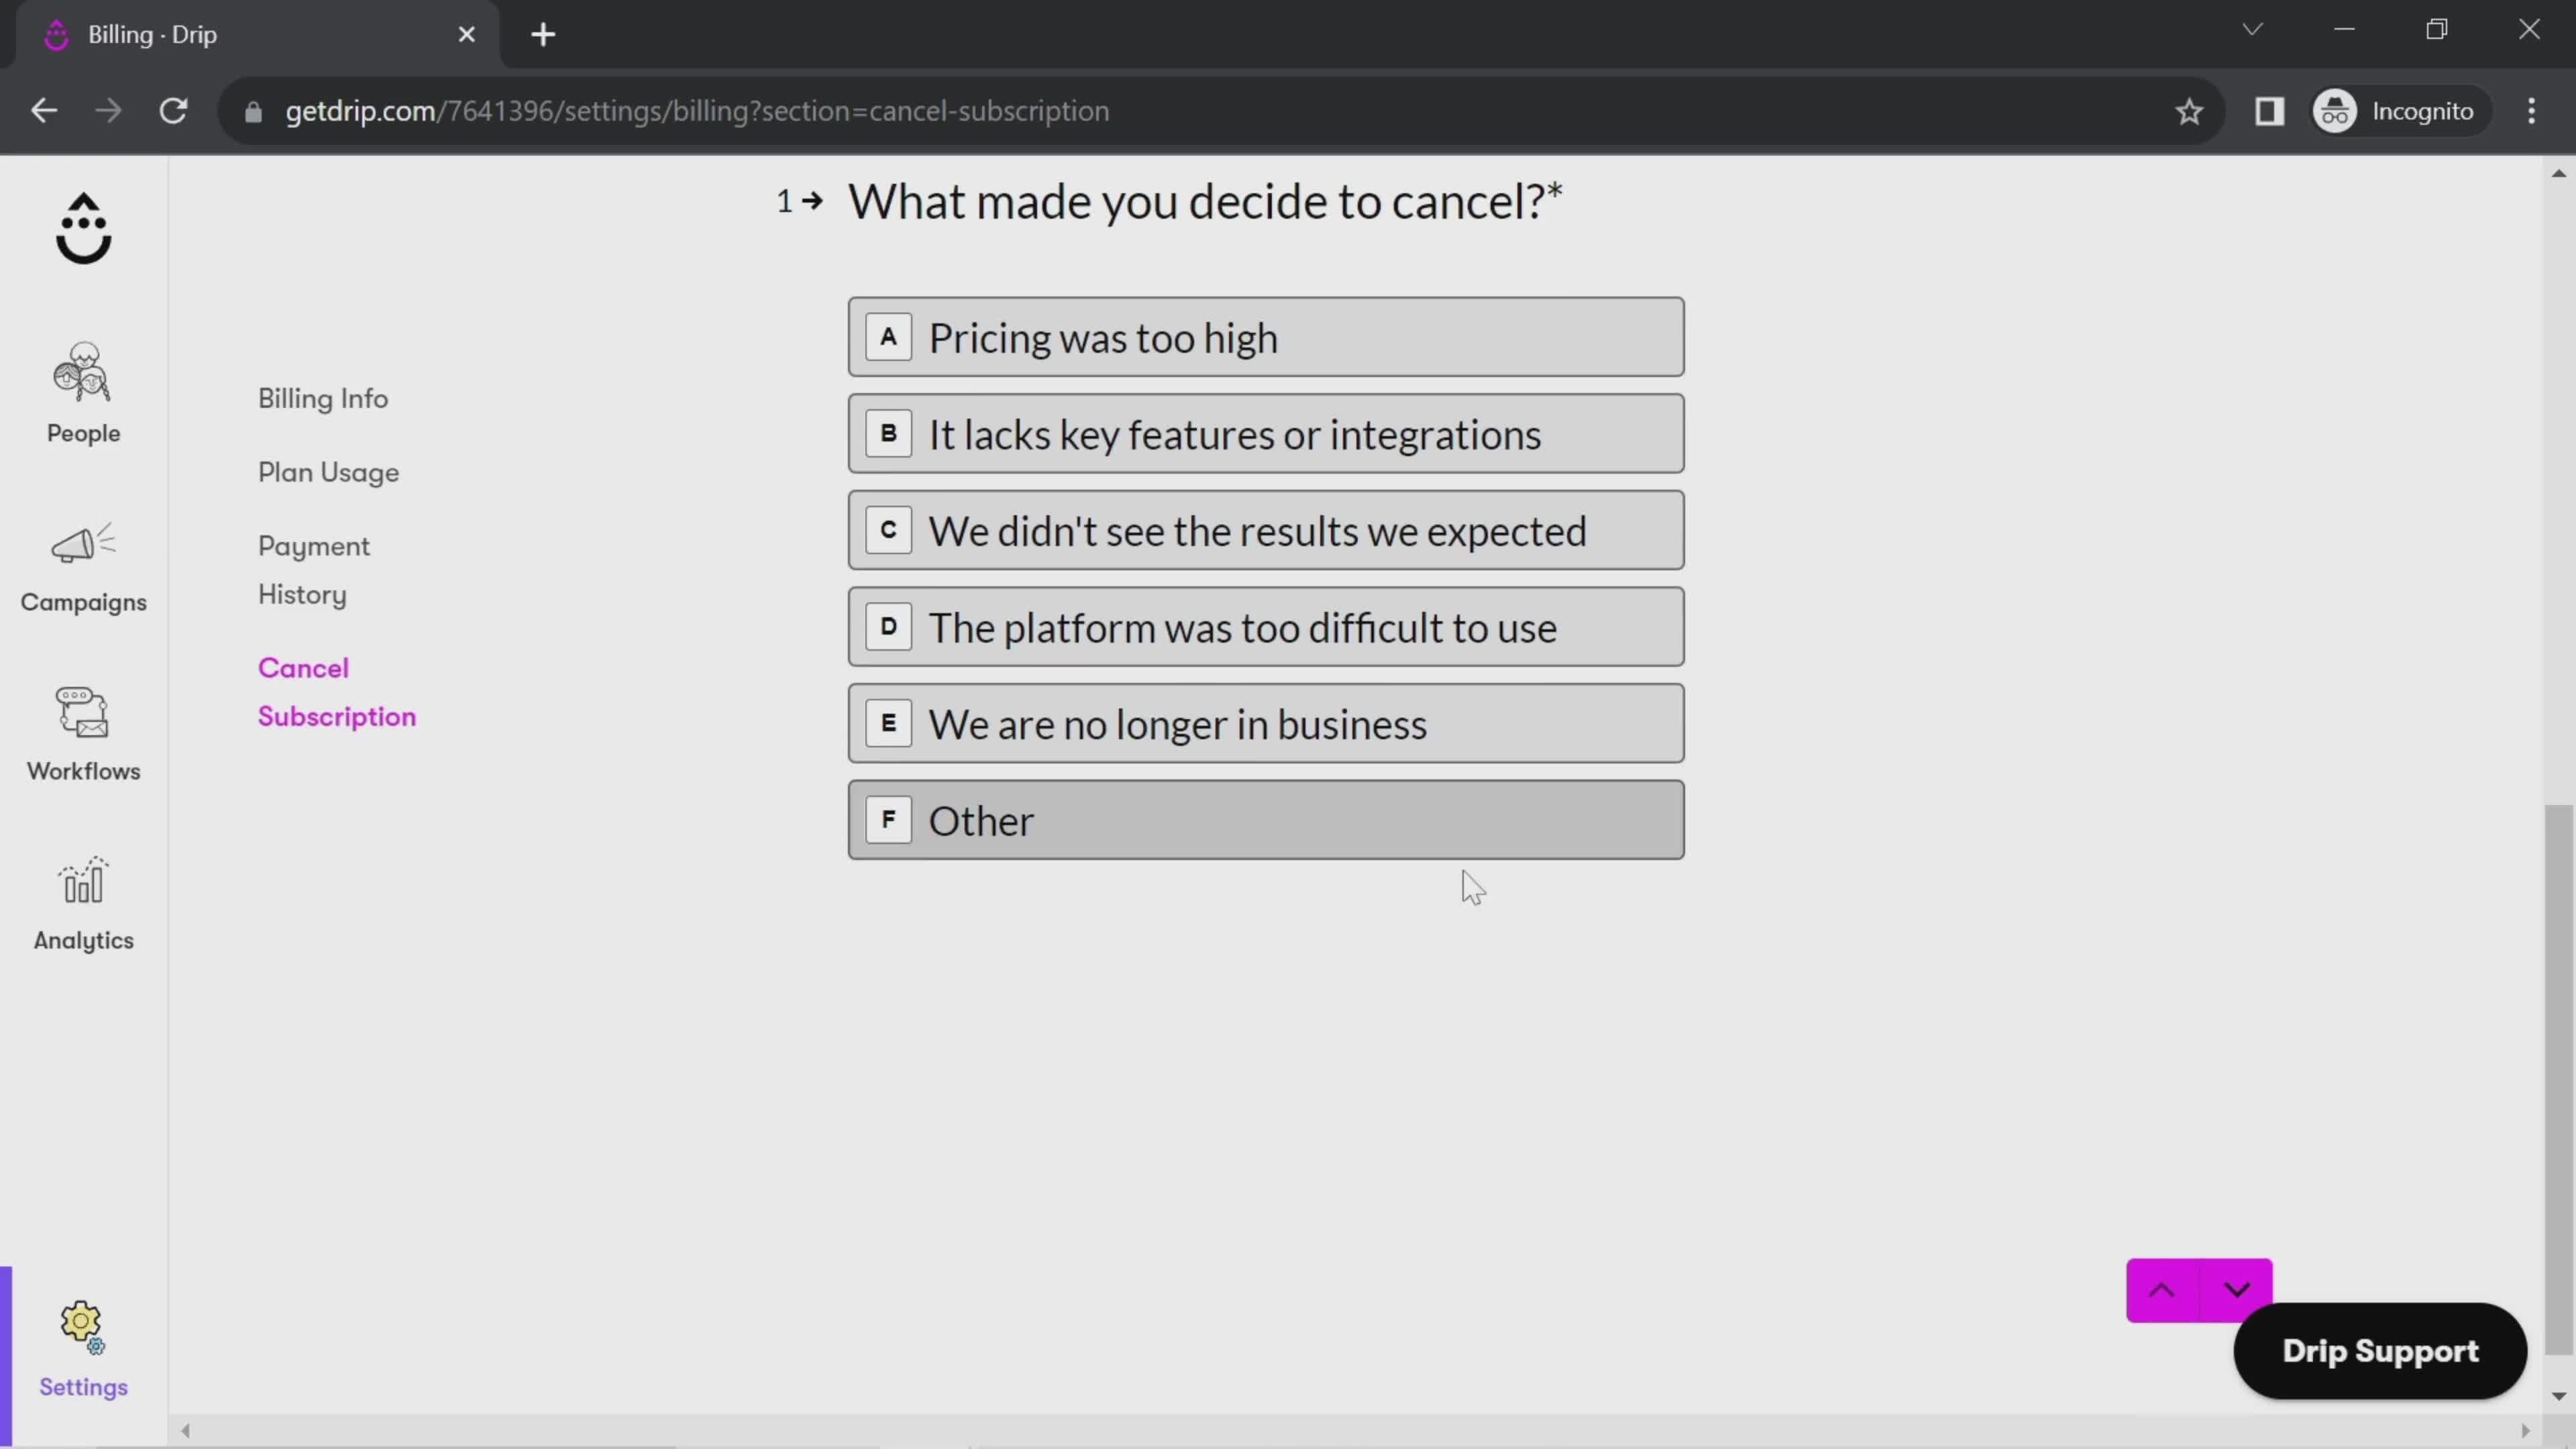The width and height of the screenshot is (2576, 1449).
Task: Click Plan Usage in sidebar menu
Action: pos(329,472)
